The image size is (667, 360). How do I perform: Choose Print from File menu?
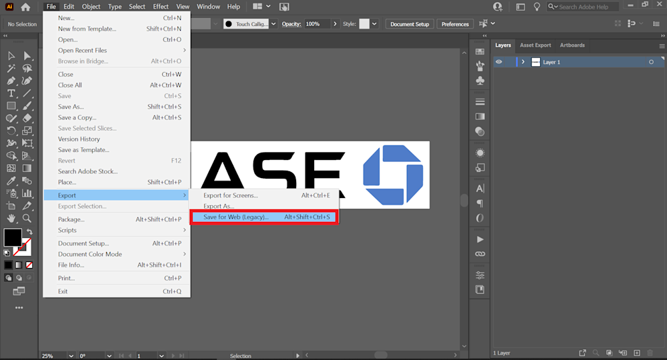(x=117, y=279)
